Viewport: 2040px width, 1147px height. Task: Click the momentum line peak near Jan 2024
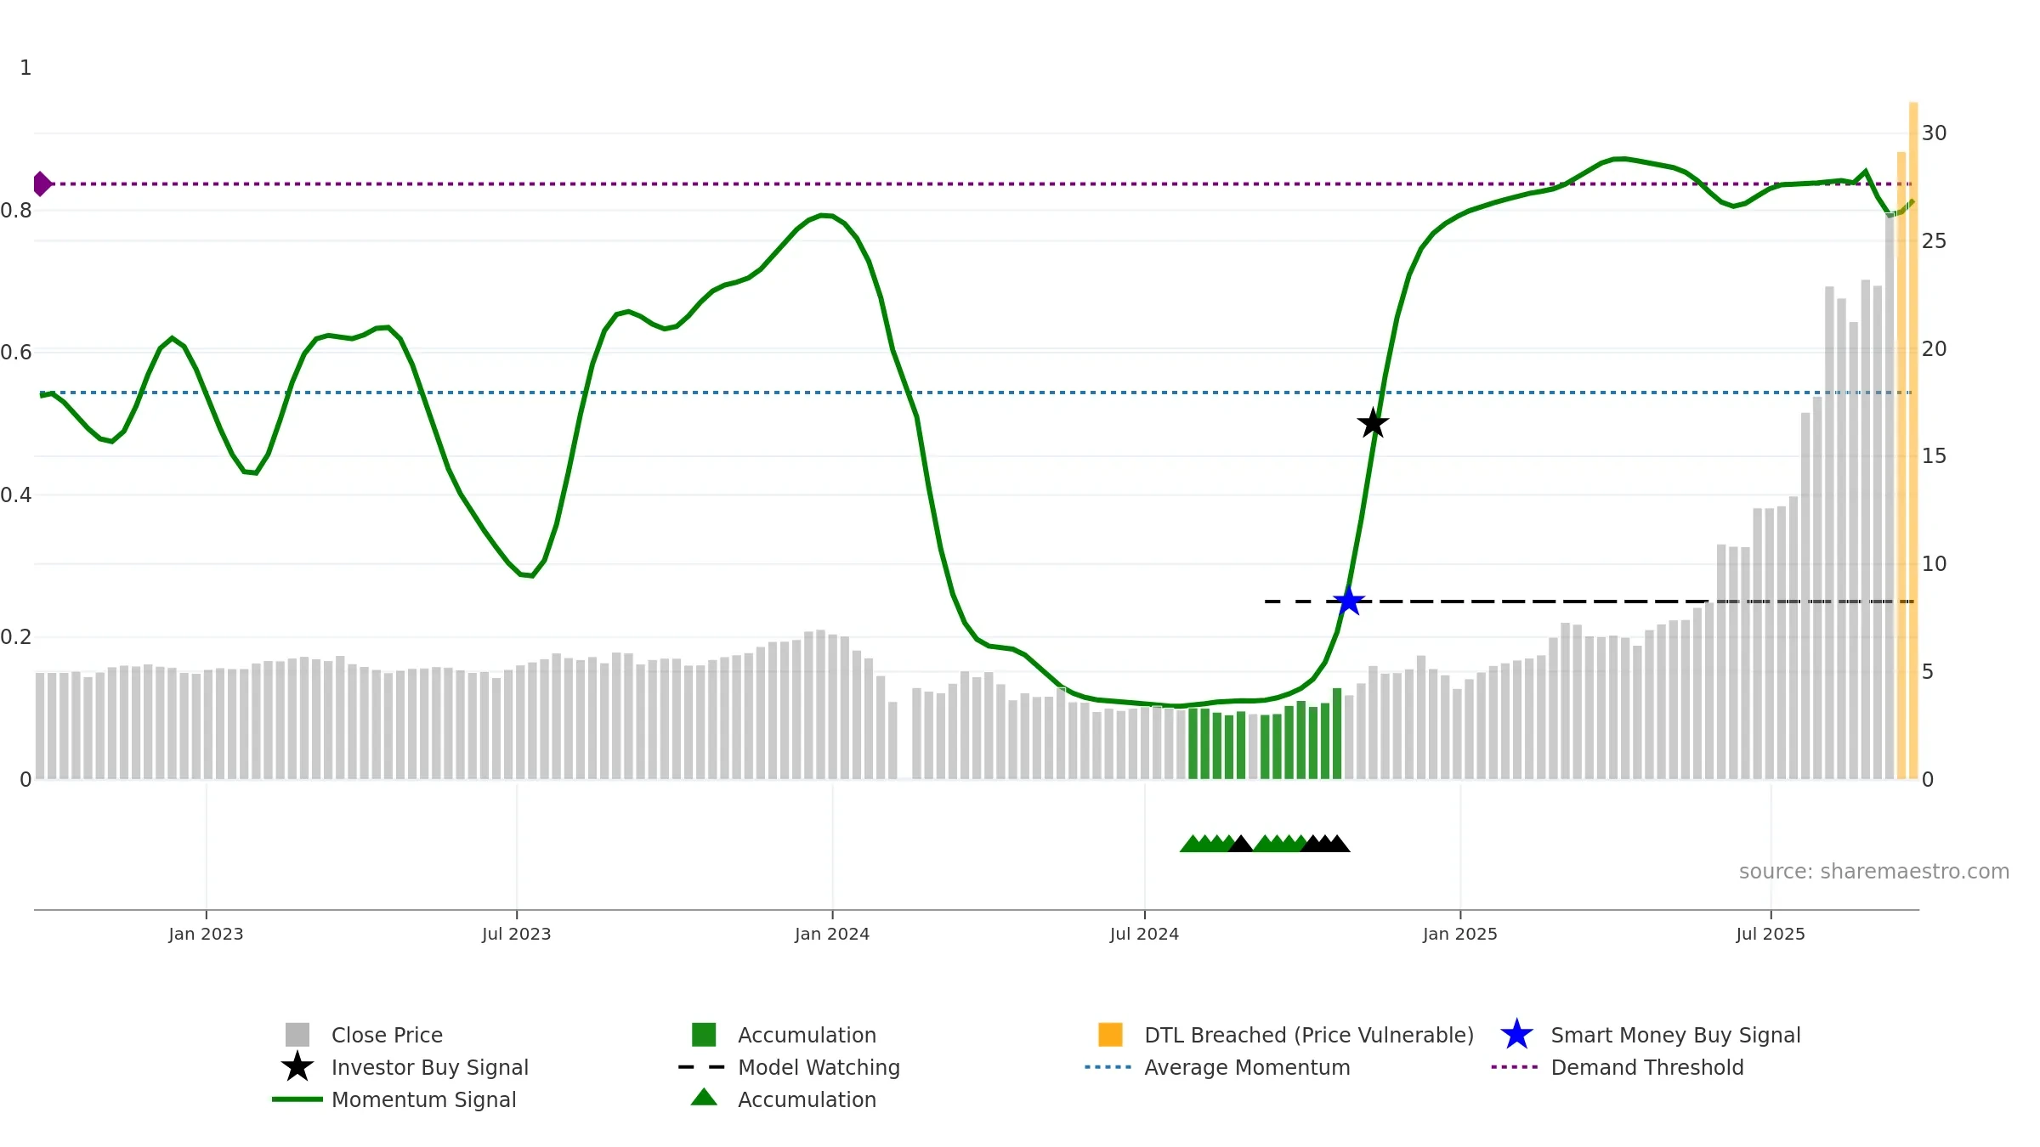(823, 215)
